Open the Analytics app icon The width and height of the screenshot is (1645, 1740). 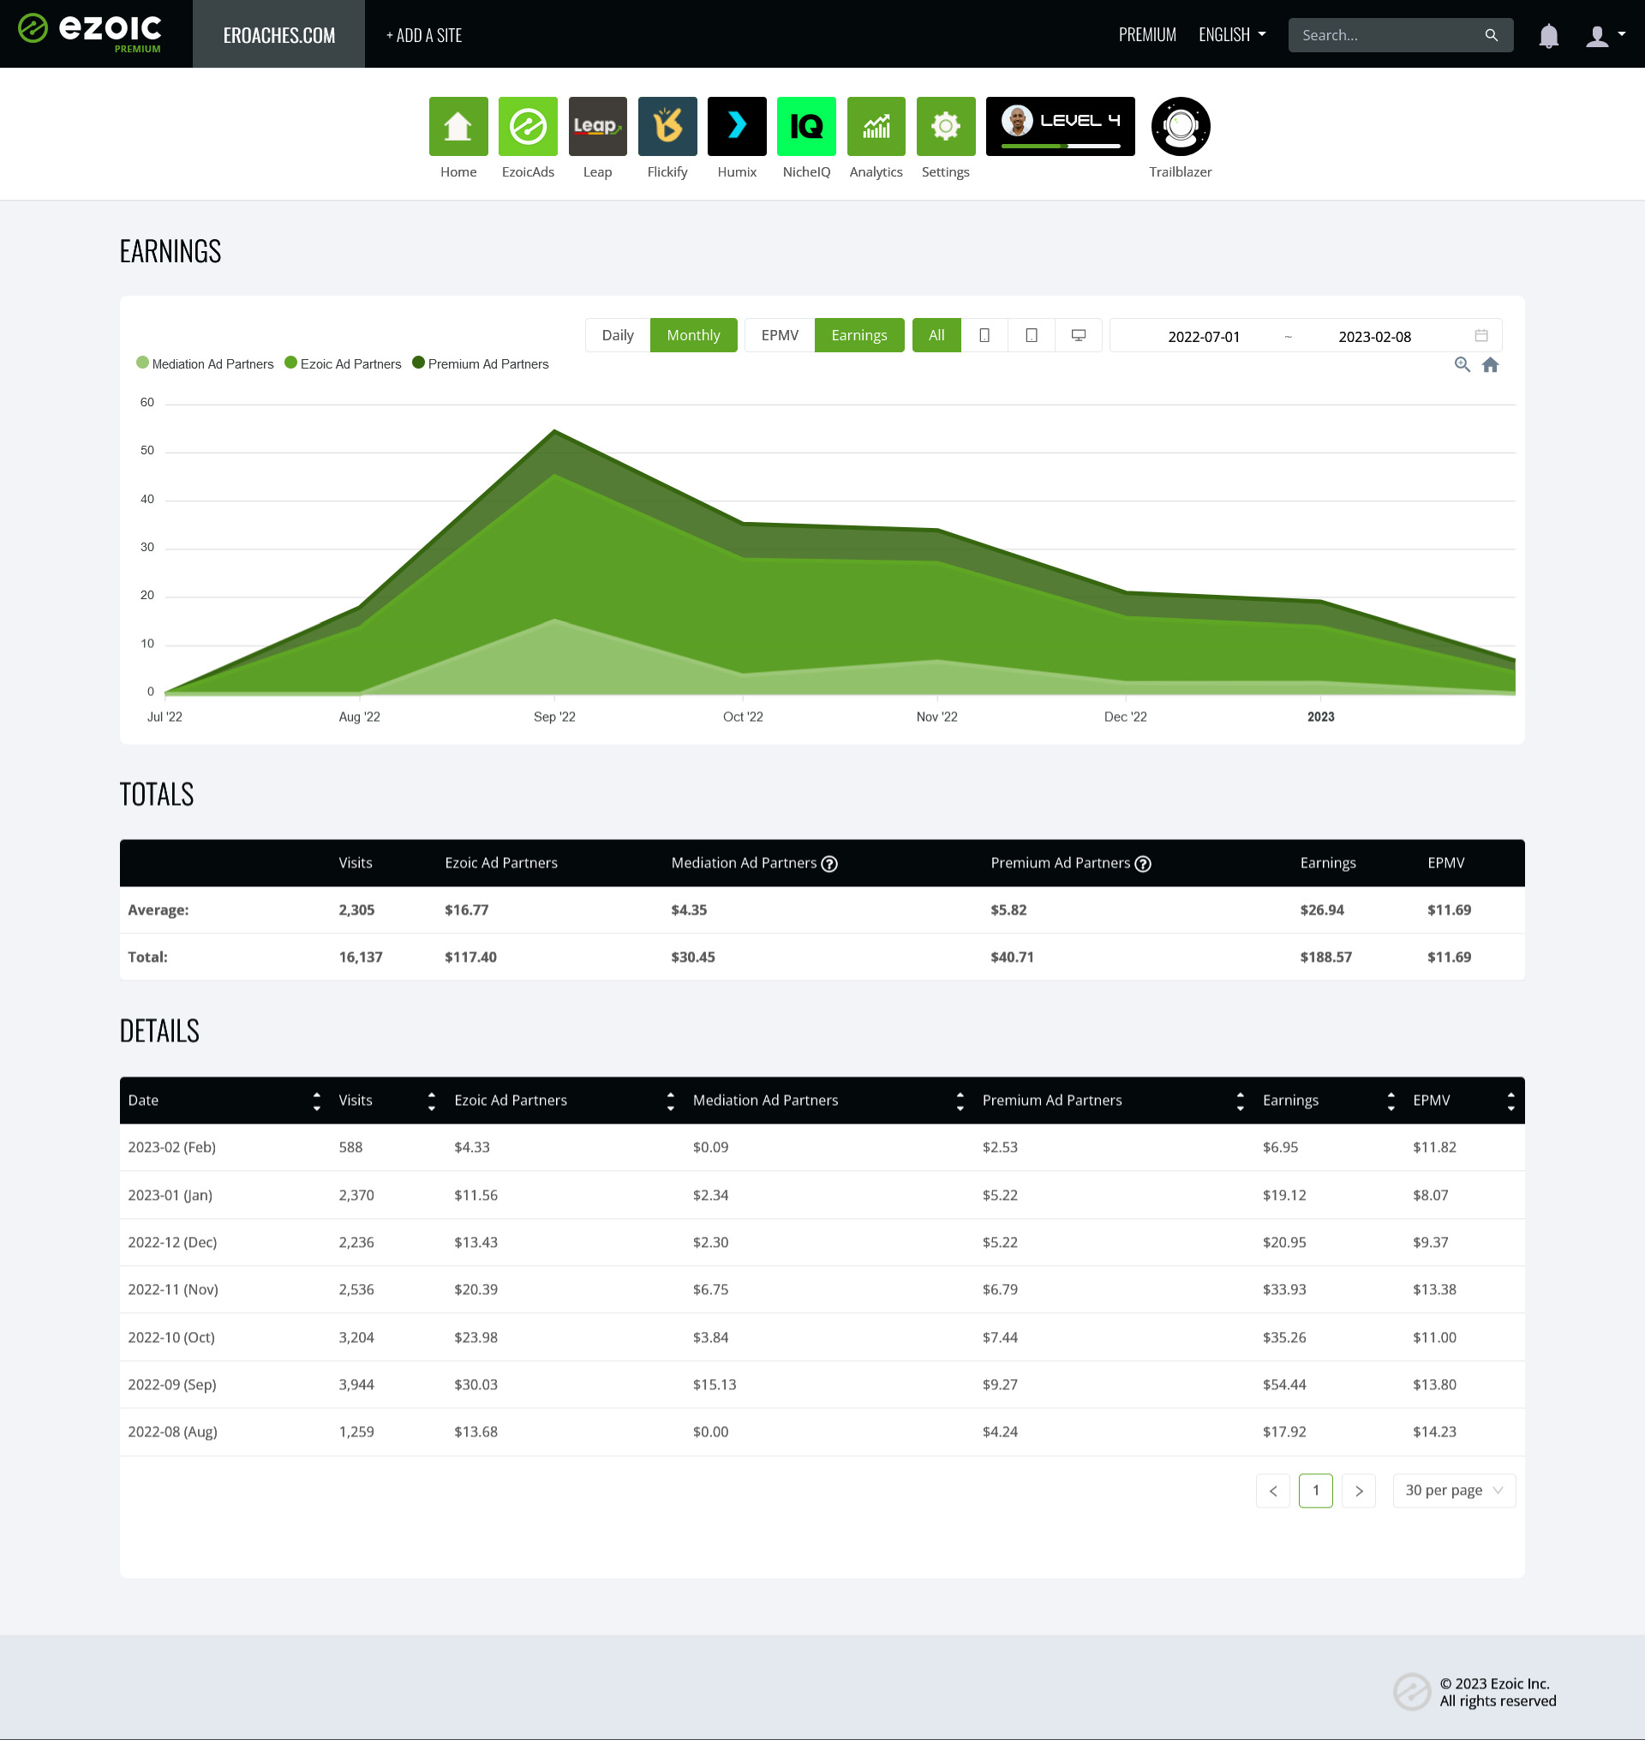[876, 126]
